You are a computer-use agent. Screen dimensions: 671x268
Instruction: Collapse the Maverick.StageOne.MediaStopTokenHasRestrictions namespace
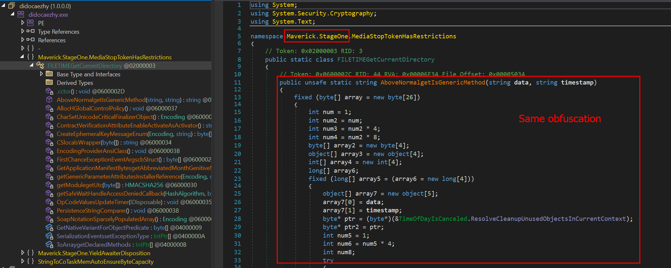pyautogui.click(x=22, y=57)
